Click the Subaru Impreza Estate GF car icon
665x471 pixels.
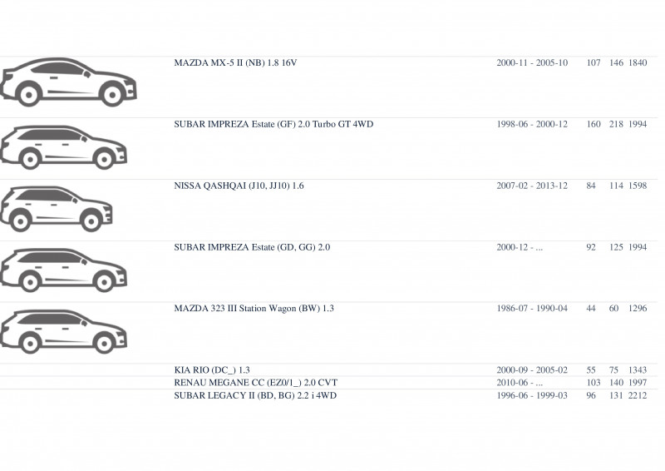[x=64, y=147]
